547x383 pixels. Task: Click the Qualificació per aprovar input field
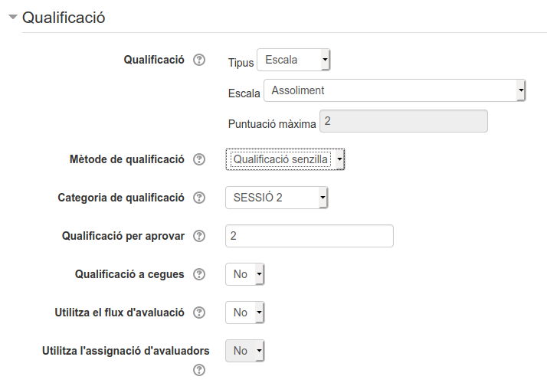coord(310,236)
